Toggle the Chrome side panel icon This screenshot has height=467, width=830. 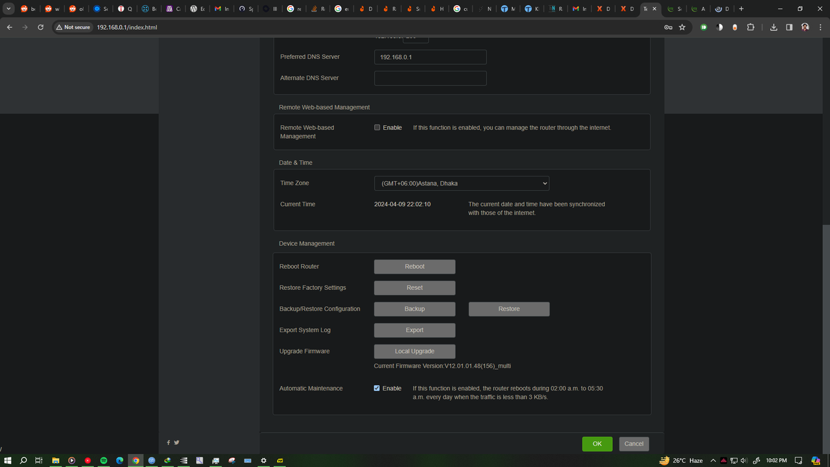point(789,27)
